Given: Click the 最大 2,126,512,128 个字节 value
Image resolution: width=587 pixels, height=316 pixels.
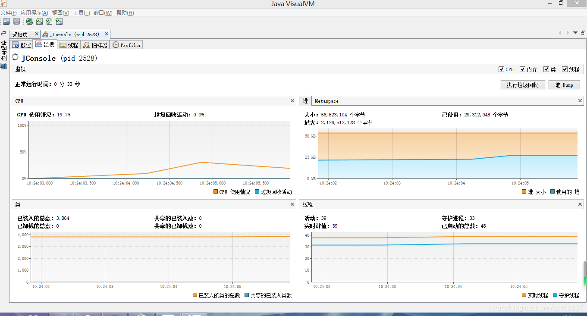Looking at the screenshot, I should (x=347, y=122).
